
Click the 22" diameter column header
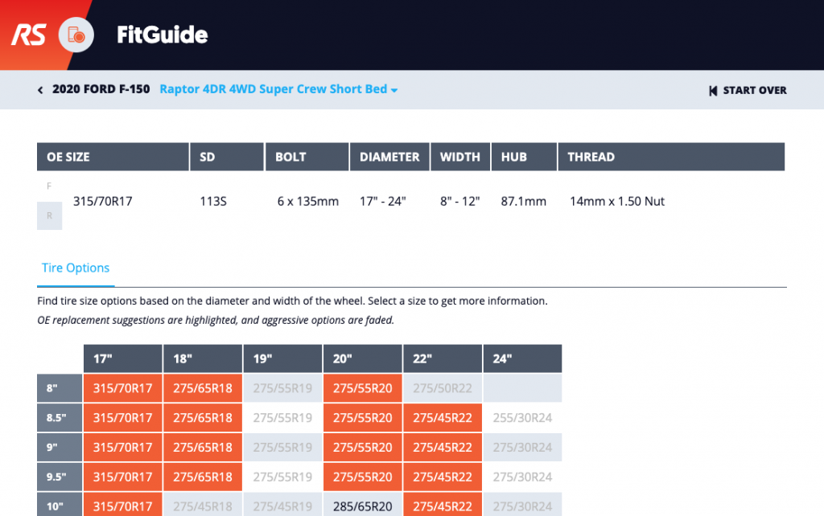pos(443,358)
